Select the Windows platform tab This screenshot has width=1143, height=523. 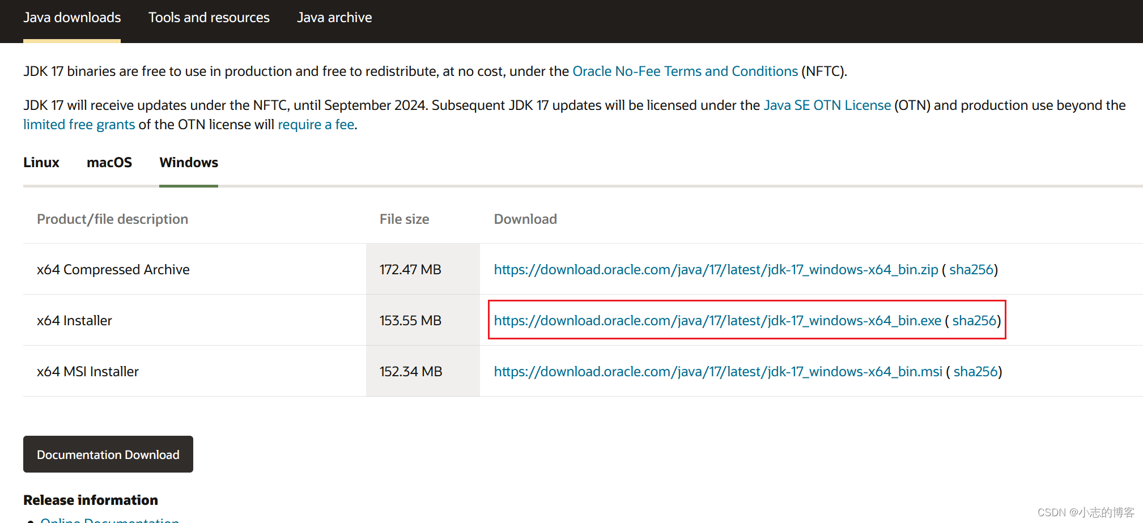click(x=189, y=163)
